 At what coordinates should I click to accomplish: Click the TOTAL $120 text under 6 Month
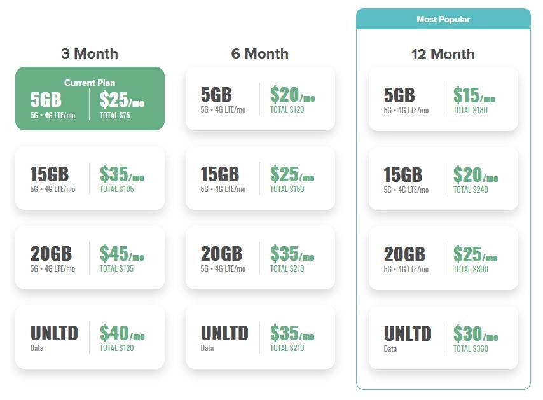[287, 109]
